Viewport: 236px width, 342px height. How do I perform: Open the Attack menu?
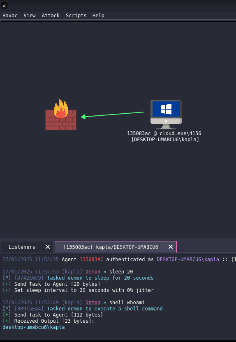click(x=51, y=16)
